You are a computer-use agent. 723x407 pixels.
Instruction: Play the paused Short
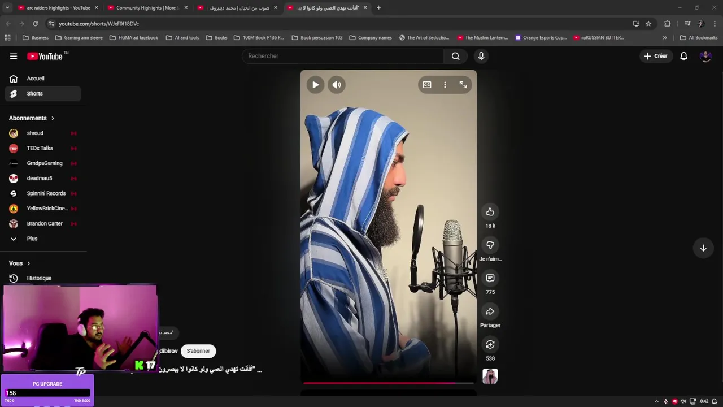[315, 85]
